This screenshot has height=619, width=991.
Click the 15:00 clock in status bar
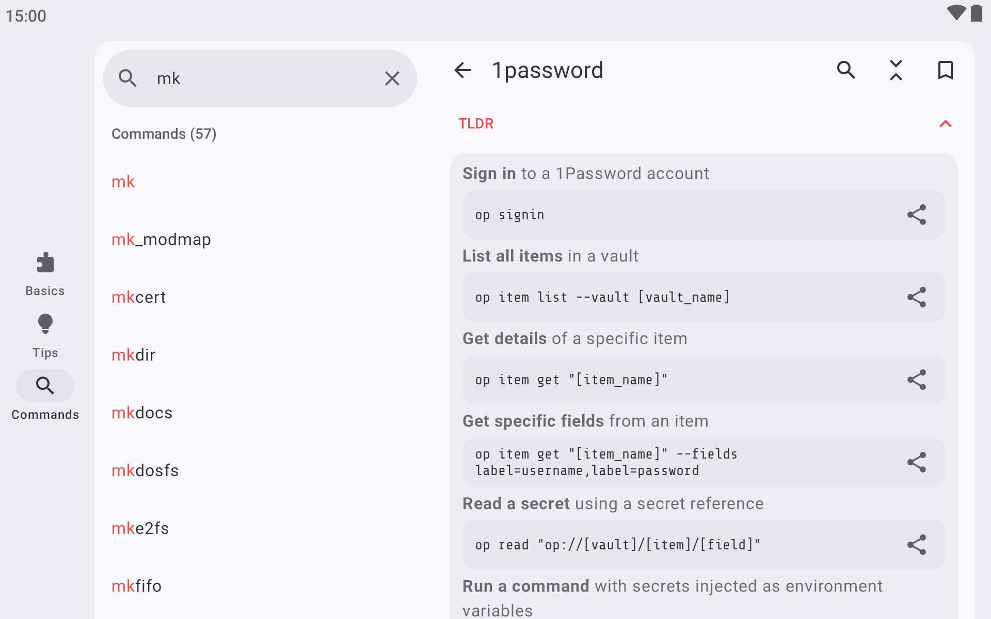pos(26,16)
